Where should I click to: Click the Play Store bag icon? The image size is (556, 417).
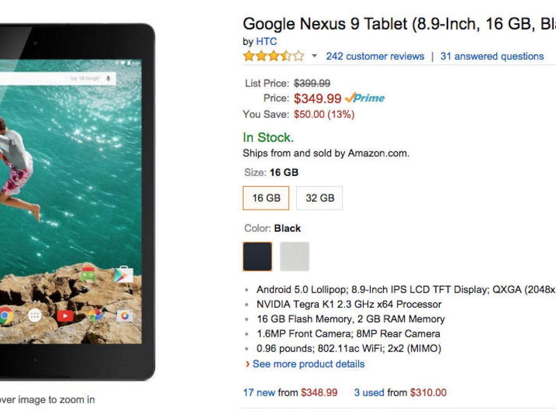pos(124,275)
